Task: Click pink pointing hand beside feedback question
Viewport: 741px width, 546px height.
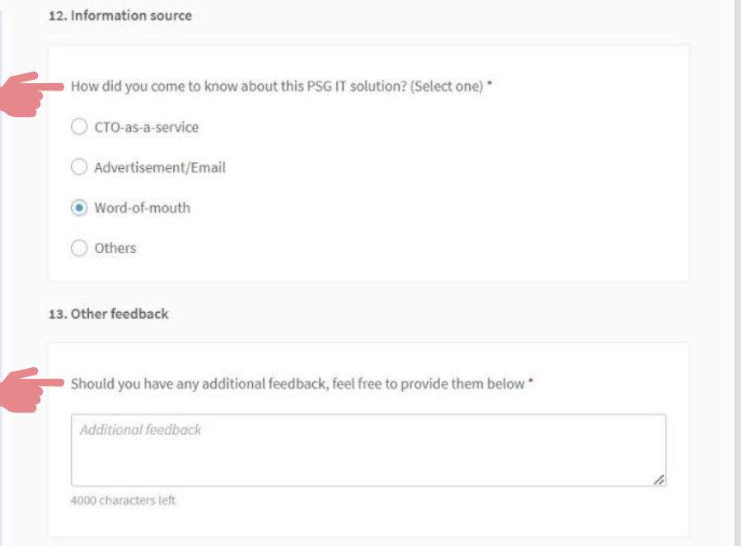Action: pos(31,390)
